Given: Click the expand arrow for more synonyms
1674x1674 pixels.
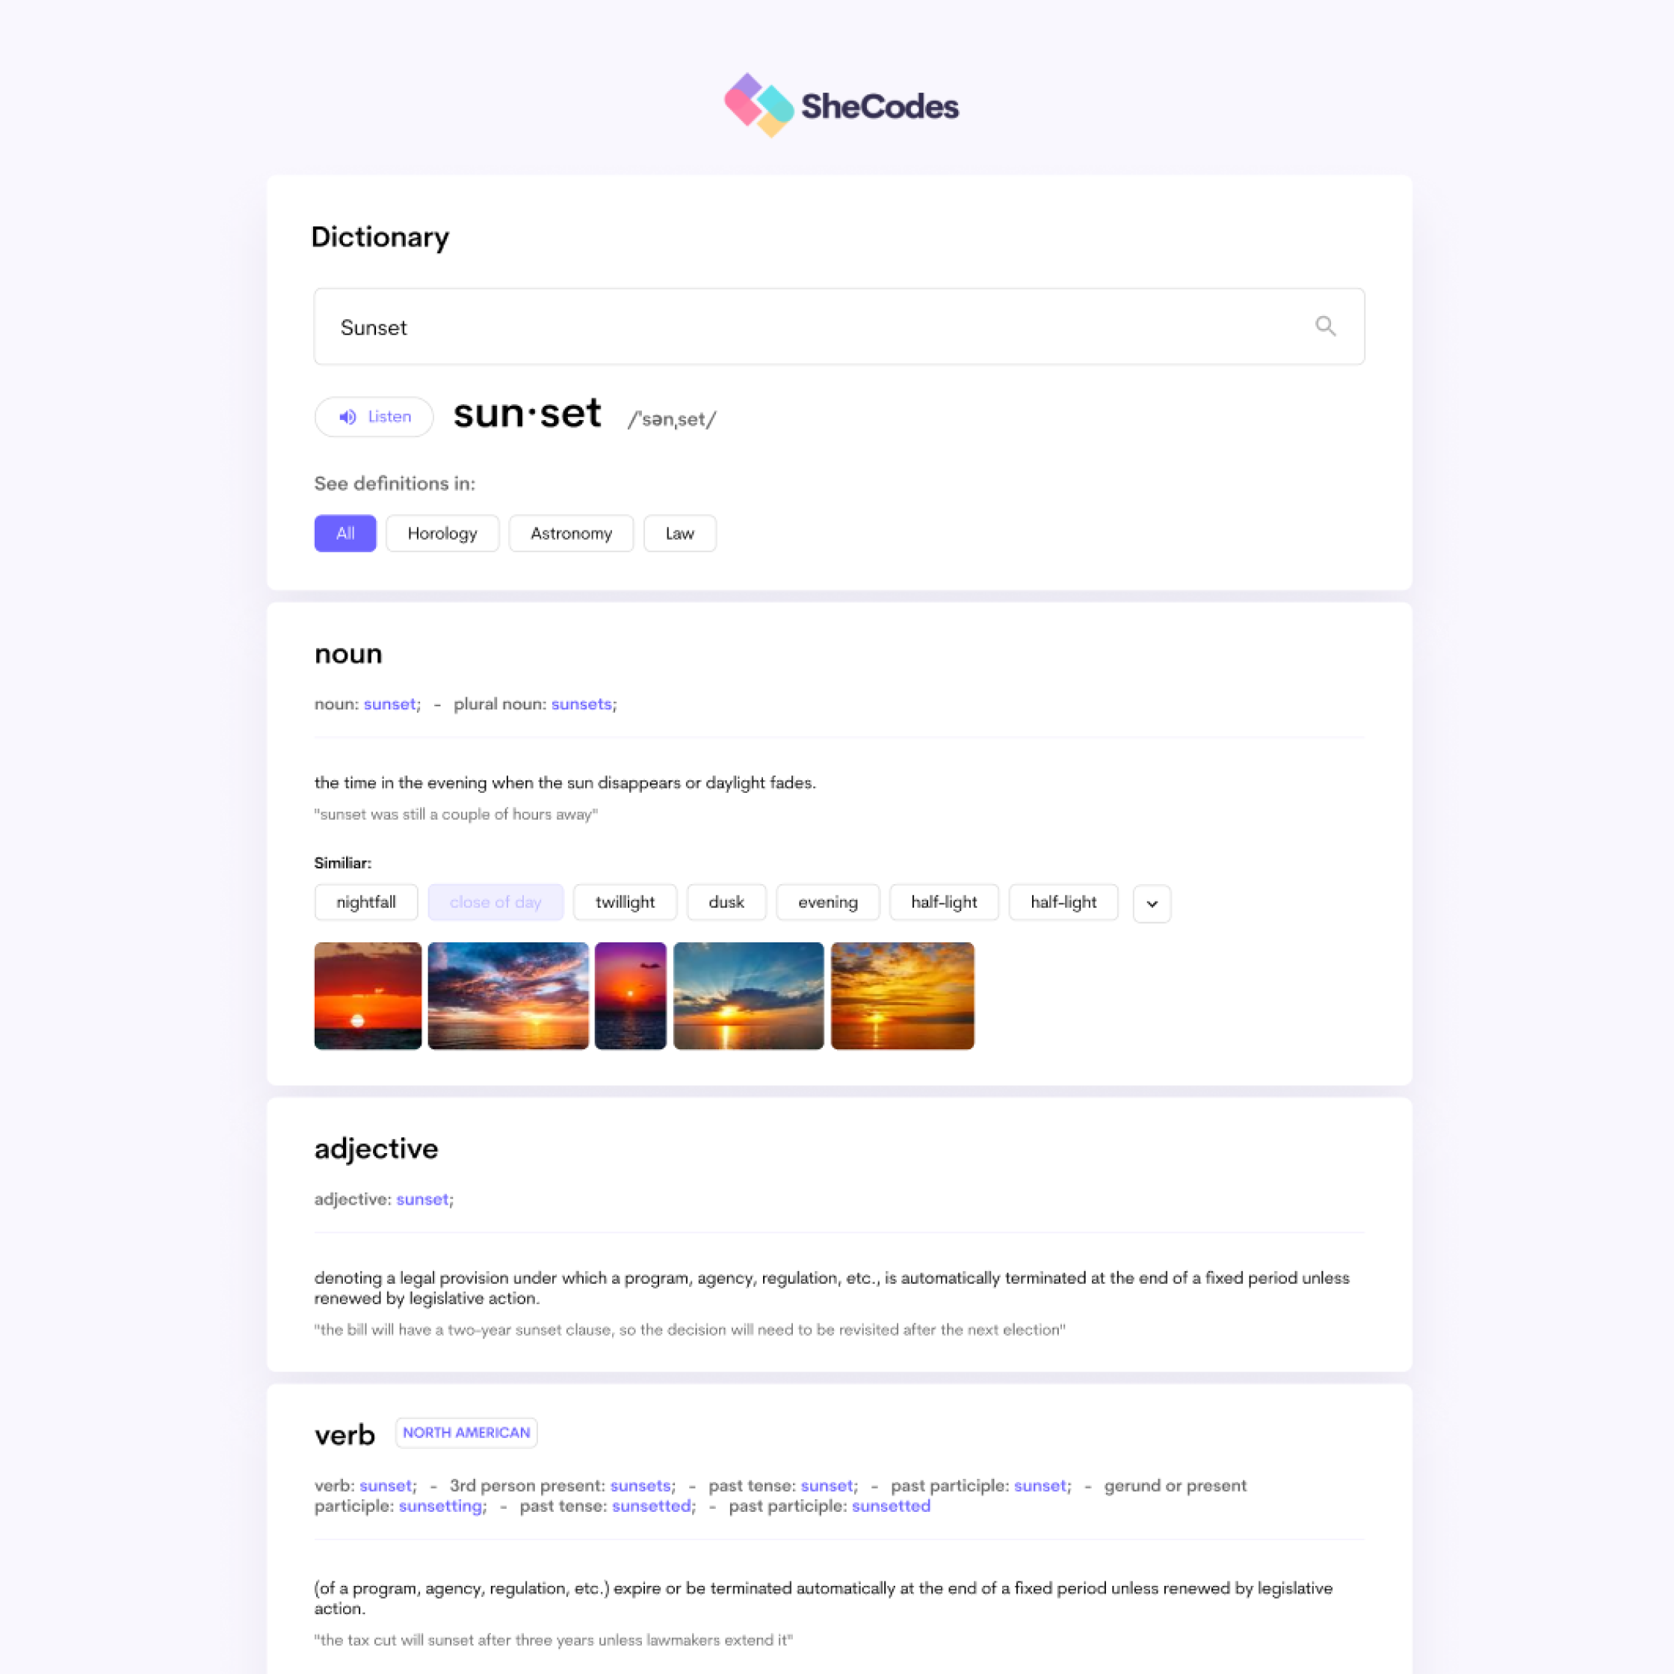Looking at the screenshot, I should (x=1153, y=901).
